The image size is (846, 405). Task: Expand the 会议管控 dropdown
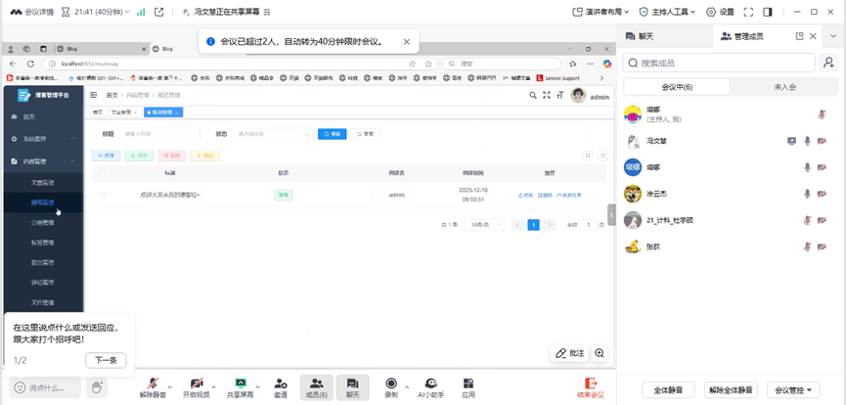coord(793,390)
